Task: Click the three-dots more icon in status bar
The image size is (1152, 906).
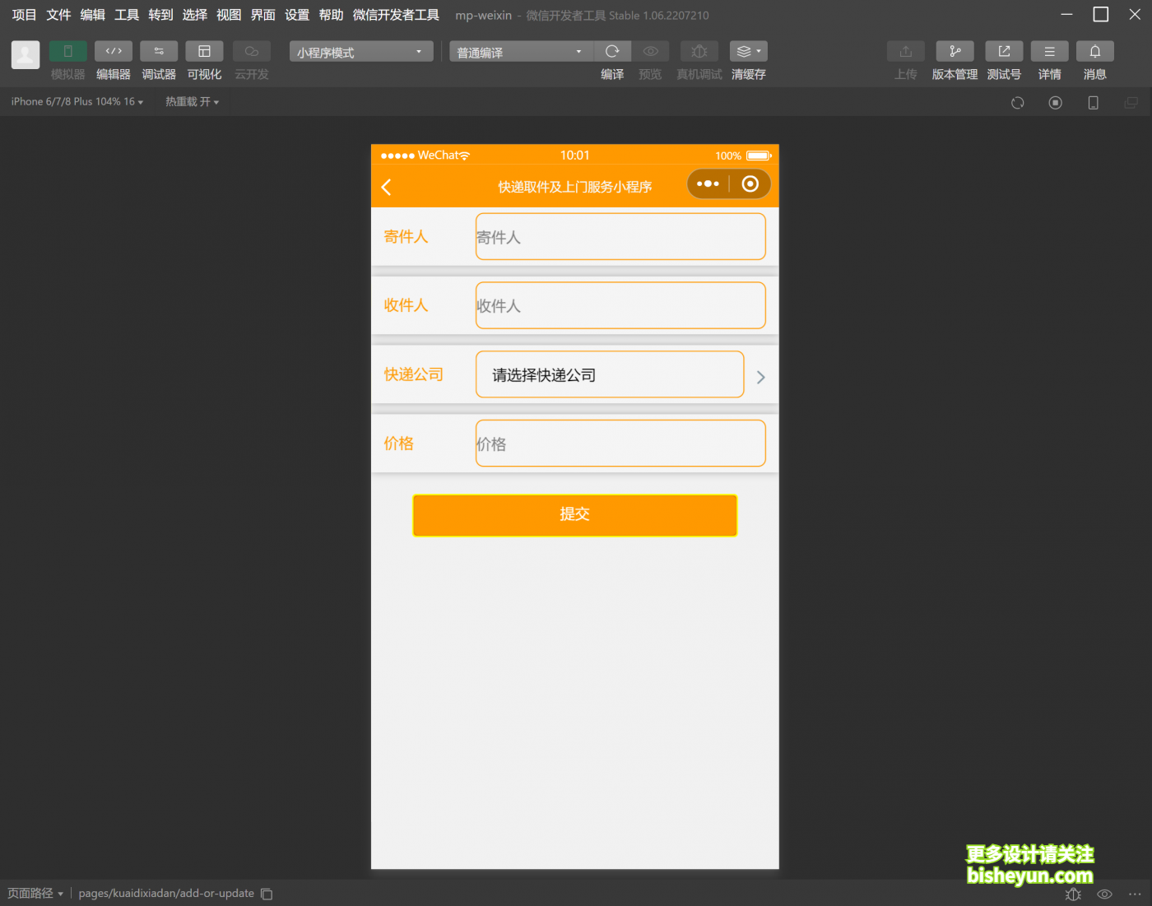Action: [x=1136, y=894]
